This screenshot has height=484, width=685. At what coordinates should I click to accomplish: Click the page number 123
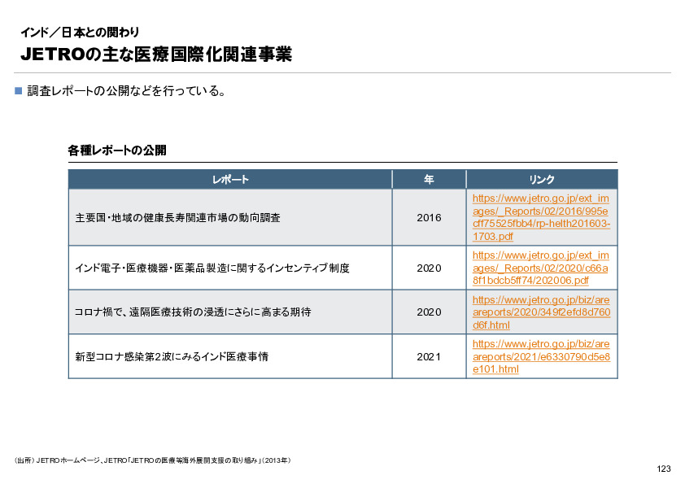coord(662,468)
